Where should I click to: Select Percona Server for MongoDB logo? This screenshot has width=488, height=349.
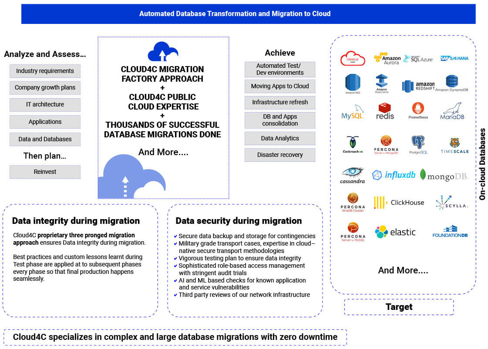[386, 145]
